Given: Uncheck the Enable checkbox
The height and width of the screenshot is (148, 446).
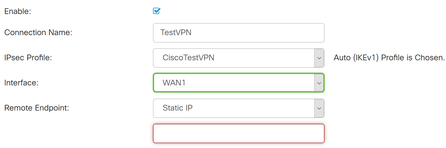Looking at the screenshot, I should pyautogui.click(x=156, y=11).
